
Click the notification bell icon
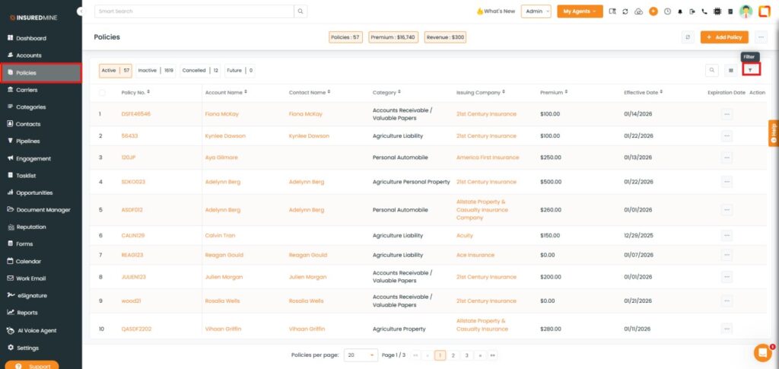pos(679,11)
